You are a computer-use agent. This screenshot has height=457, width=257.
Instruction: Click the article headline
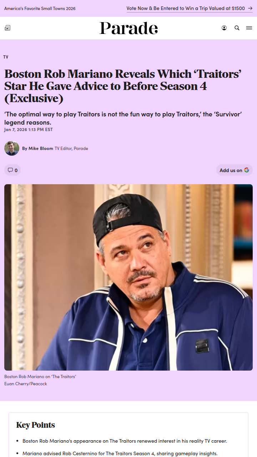coord(123,86)
